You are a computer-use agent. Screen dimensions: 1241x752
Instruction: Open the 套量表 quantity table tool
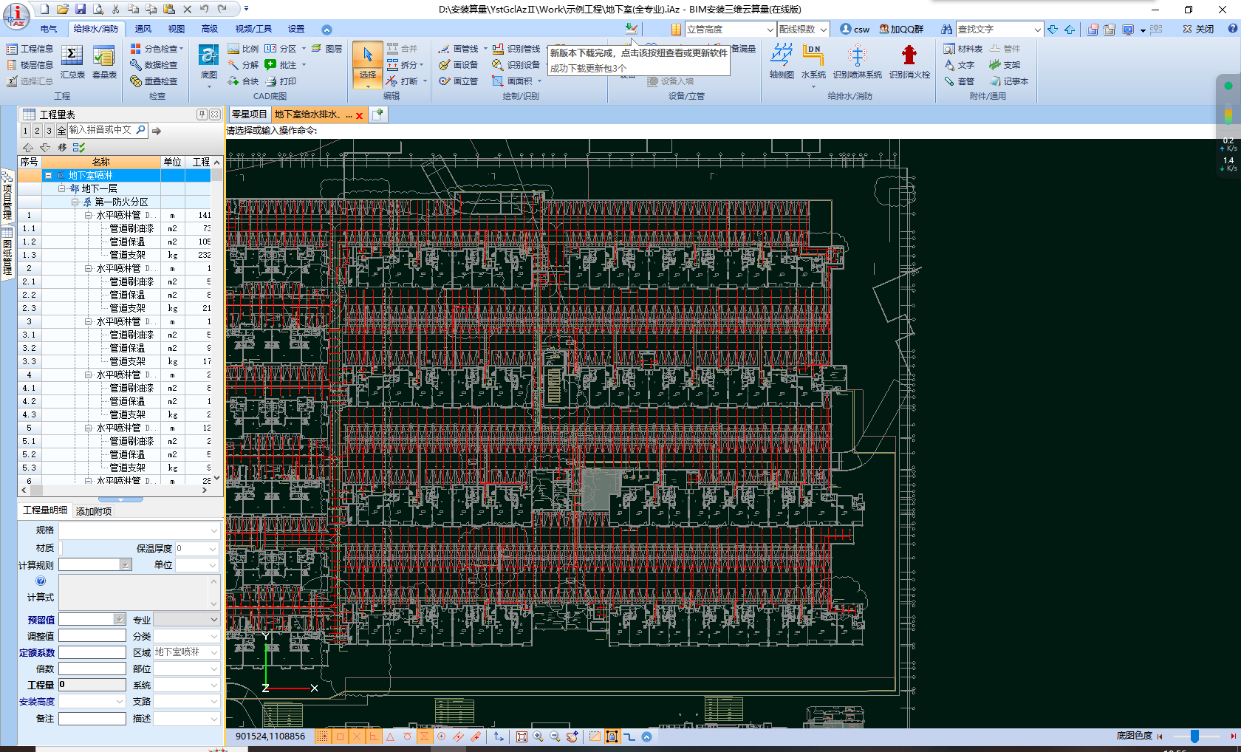[x=104, y=62]
